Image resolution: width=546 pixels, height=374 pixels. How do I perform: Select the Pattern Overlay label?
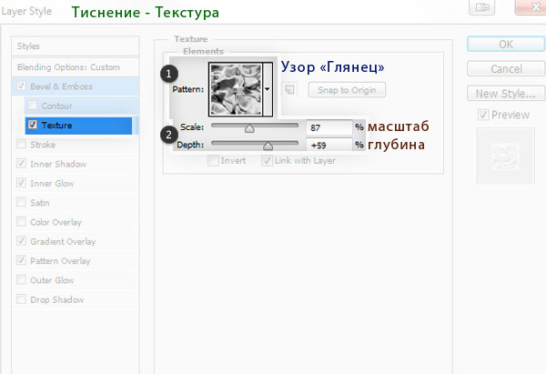(x=60, y=261)
